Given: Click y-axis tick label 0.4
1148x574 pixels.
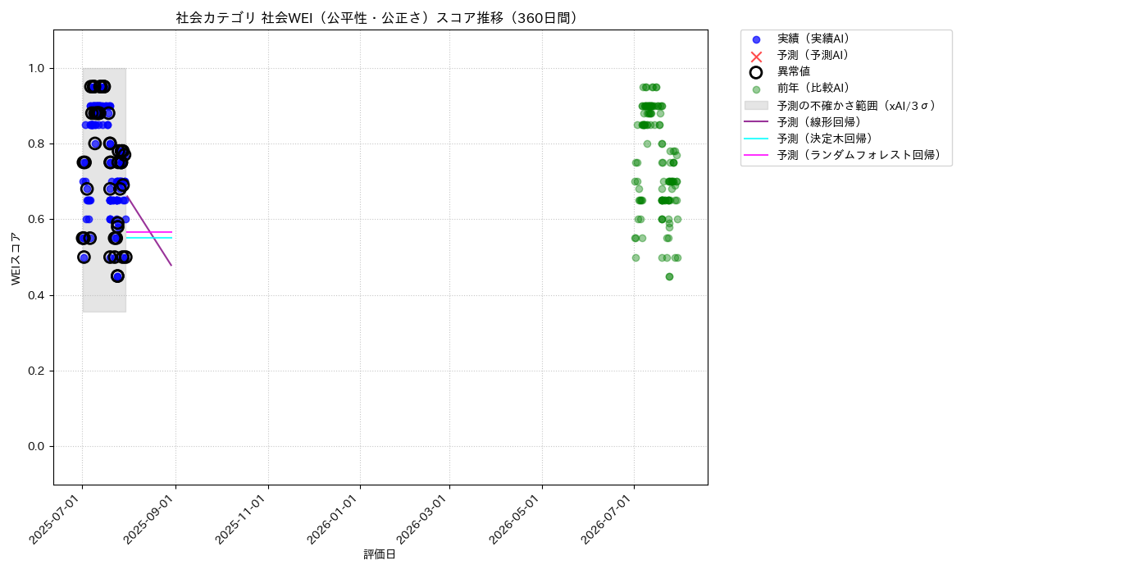Looking at the screenshot, I should pyautogui.click(x=38, y=295).
